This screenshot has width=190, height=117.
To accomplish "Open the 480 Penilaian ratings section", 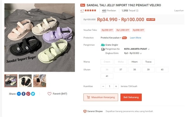I will (109, 11).
